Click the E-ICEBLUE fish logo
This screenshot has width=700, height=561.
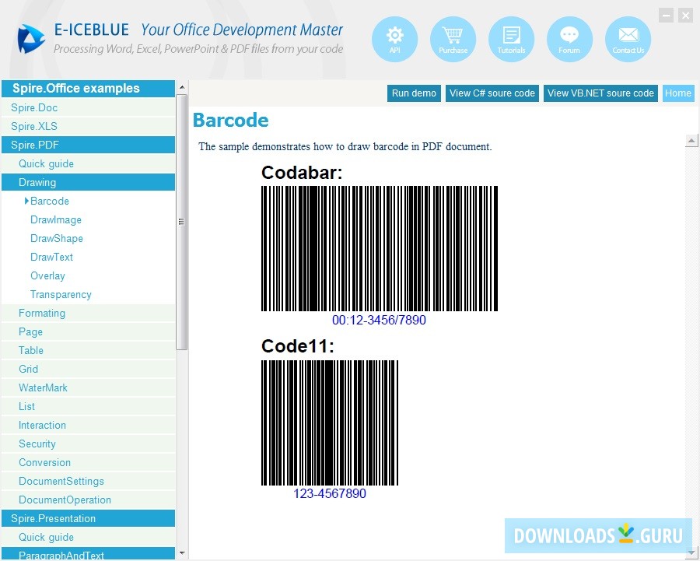(30, 38)
